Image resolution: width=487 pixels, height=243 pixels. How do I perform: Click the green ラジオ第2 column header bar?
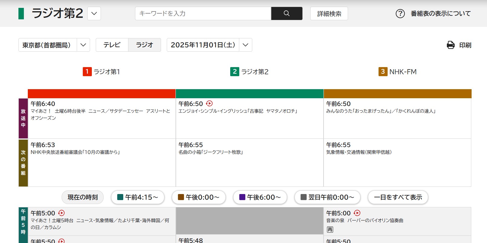(249, 94)
